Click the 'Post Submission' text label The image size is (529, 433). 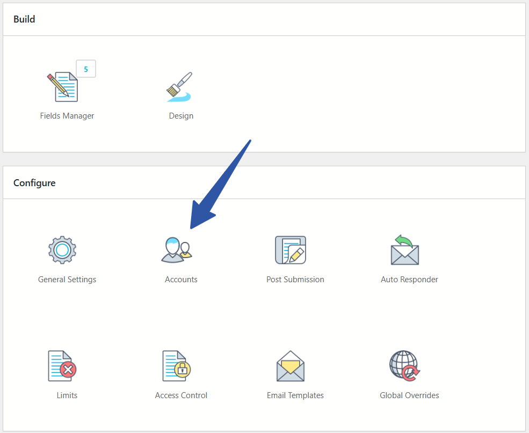pyautogui.click(x=295, y=280)
